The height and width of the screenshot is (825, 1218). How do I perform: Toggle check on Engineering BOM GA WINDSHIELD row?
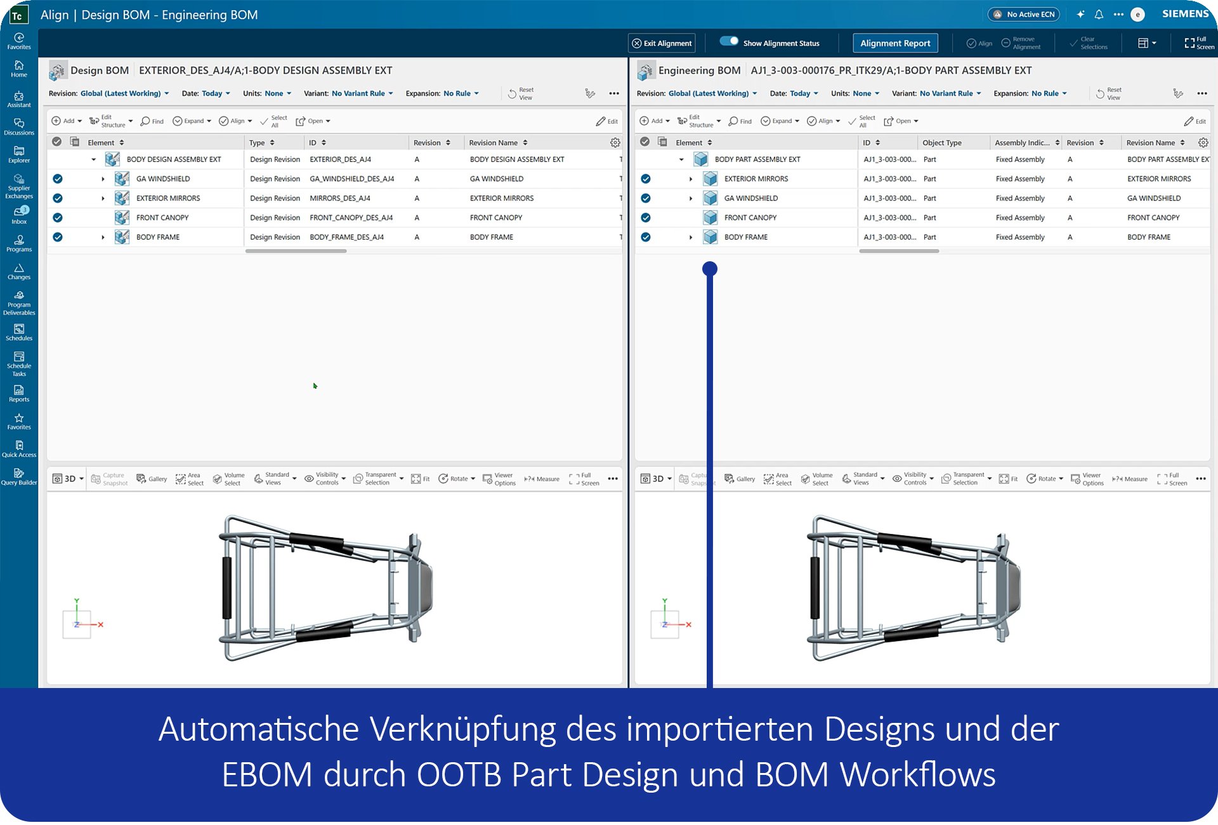646,198
